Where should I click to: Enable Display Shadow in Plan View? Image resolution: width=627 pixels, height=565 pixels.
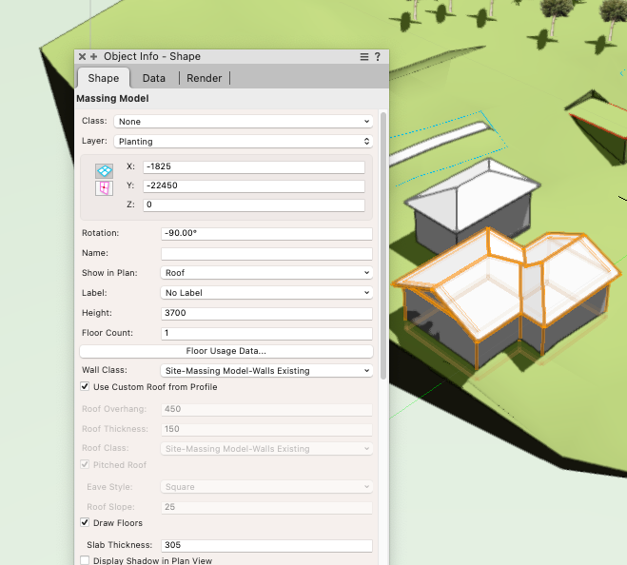click(x=86, y=561)
